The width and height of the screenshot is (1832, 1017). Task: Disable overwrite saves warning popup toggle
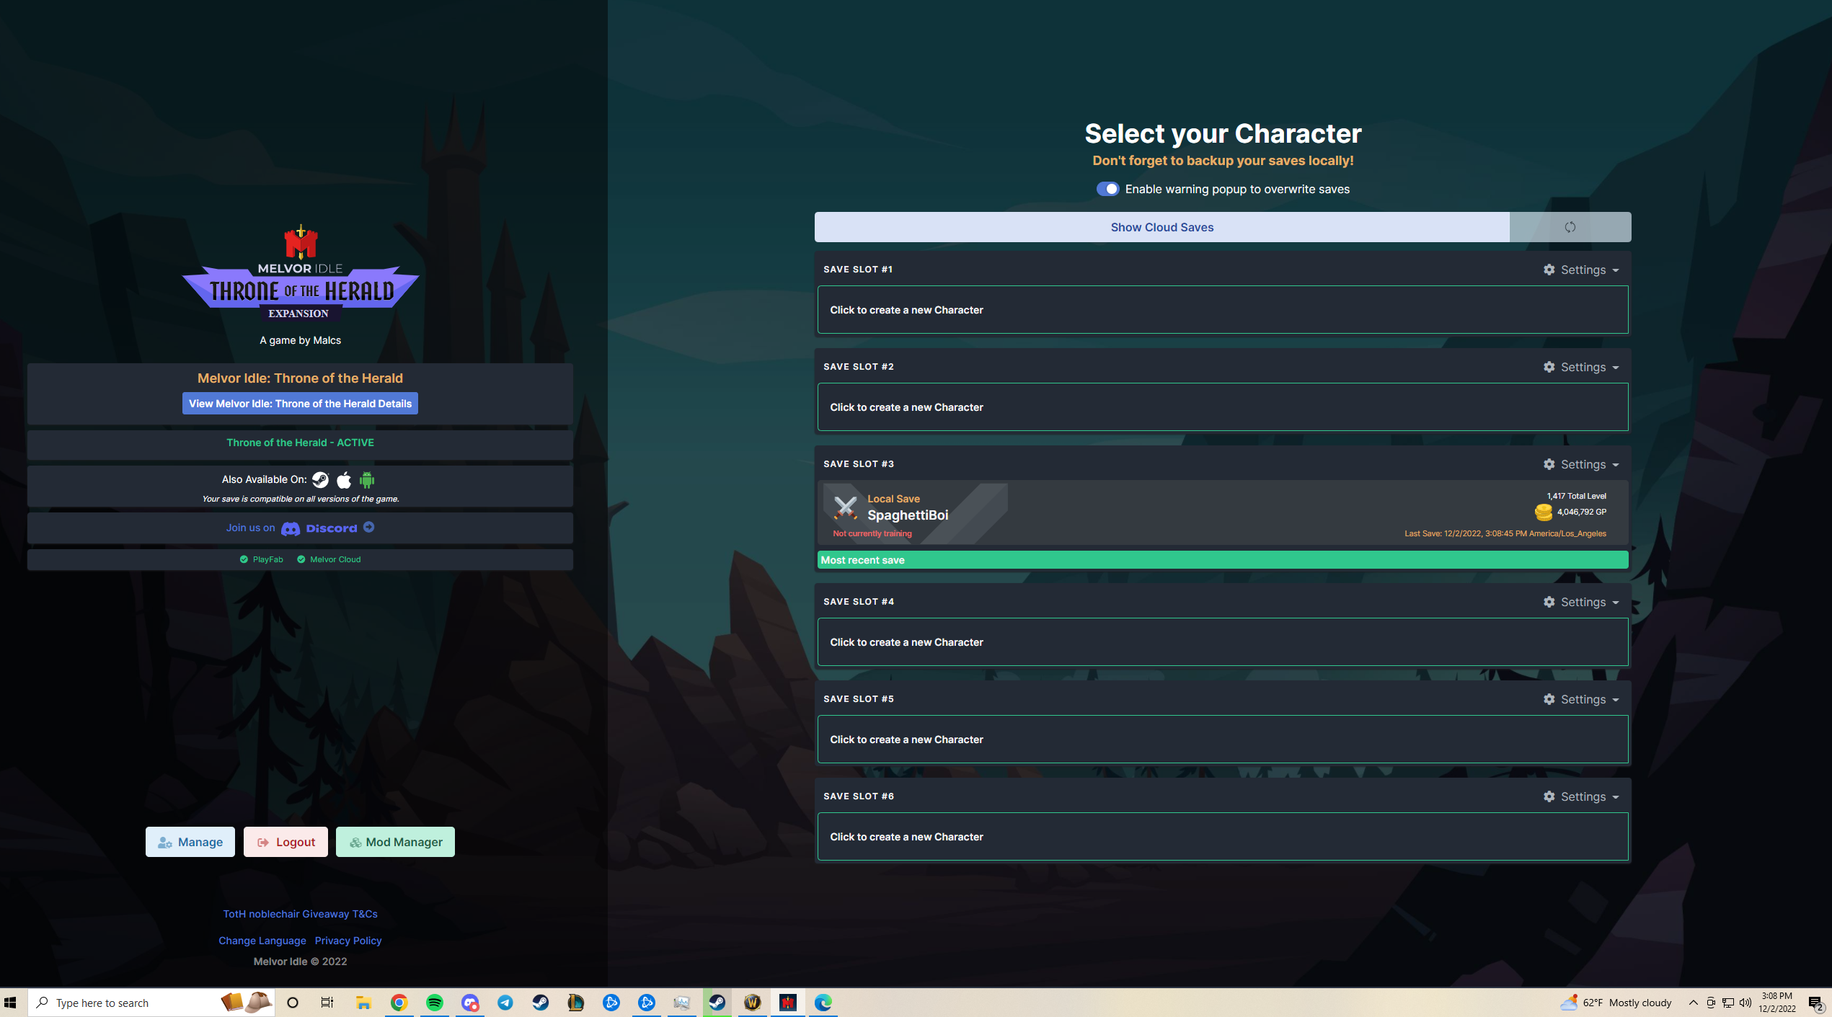(1107, 189)
